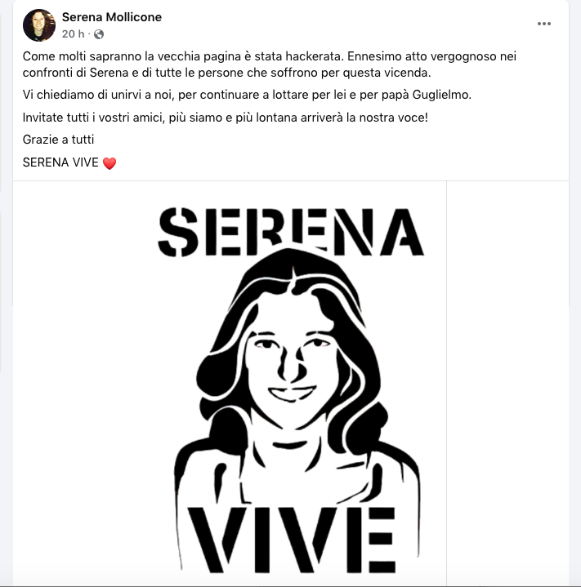The image size is (581, 587).
Task: Click the 'Come molti sapranno' first paragraph
Action: tap(270, 64)
